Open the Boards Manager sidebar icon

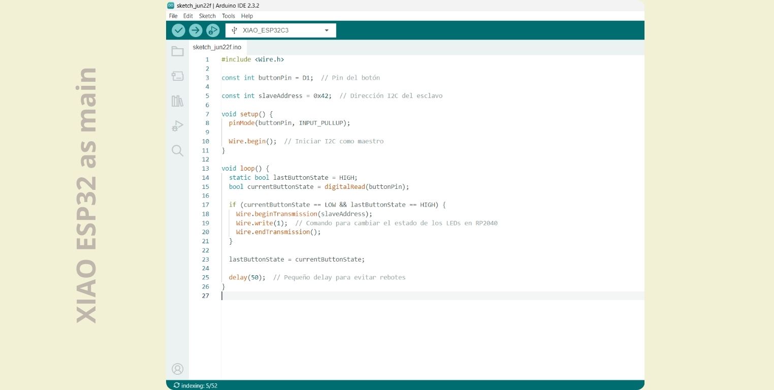point(177,76)
